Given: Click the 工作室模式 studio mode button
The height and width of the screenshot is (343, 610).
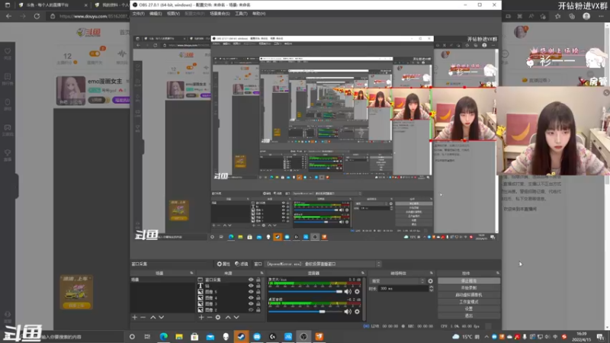Looking at the screenshot, I should point(469,302).
